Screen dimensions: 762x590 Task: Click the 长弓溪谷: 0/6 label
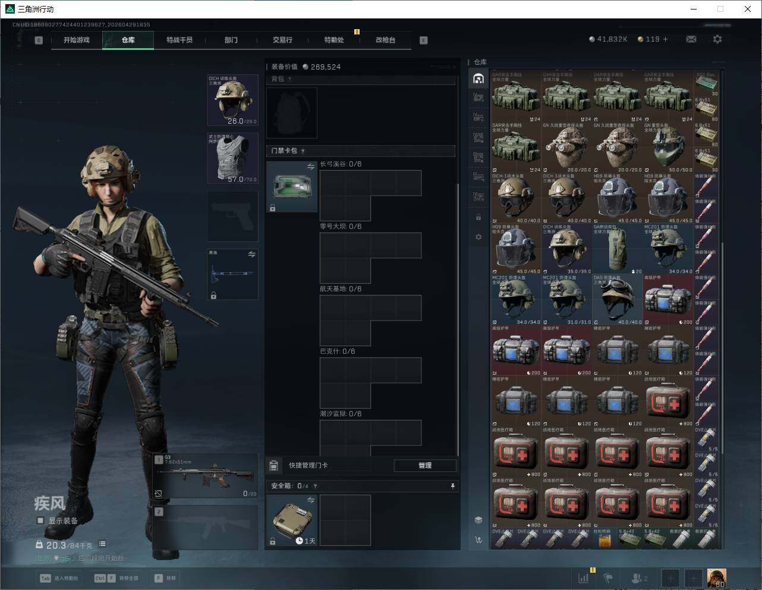point(341,164)
